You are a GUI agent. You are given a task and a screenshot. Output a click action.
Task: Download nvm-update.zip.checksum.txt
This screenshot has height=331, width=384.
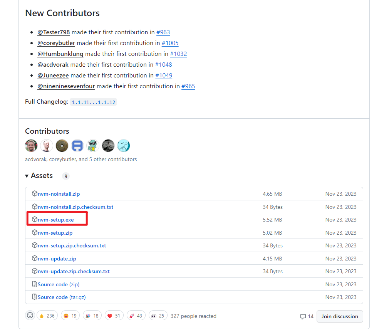point(74,271)
